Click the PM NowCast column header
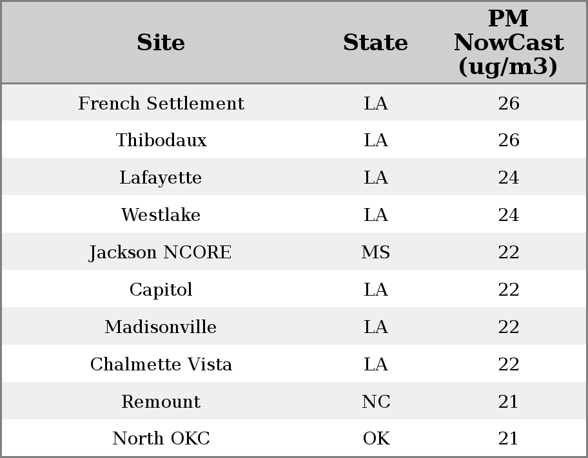 [509, 43]
